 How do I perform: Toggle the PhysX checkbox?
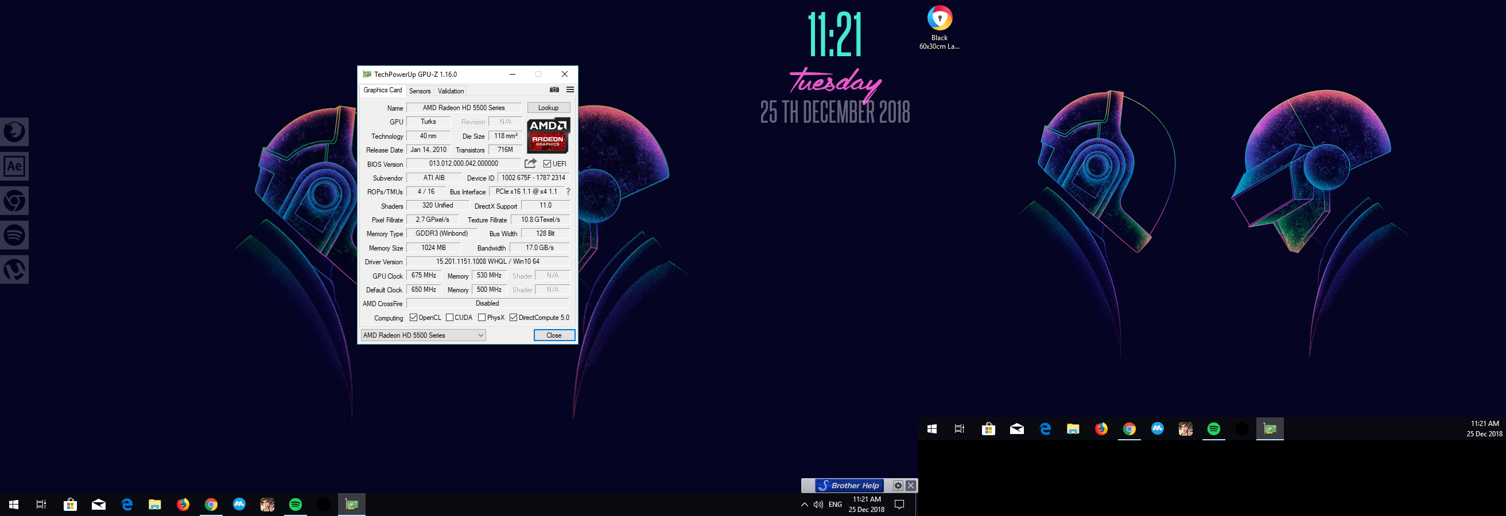pos(482,318)
